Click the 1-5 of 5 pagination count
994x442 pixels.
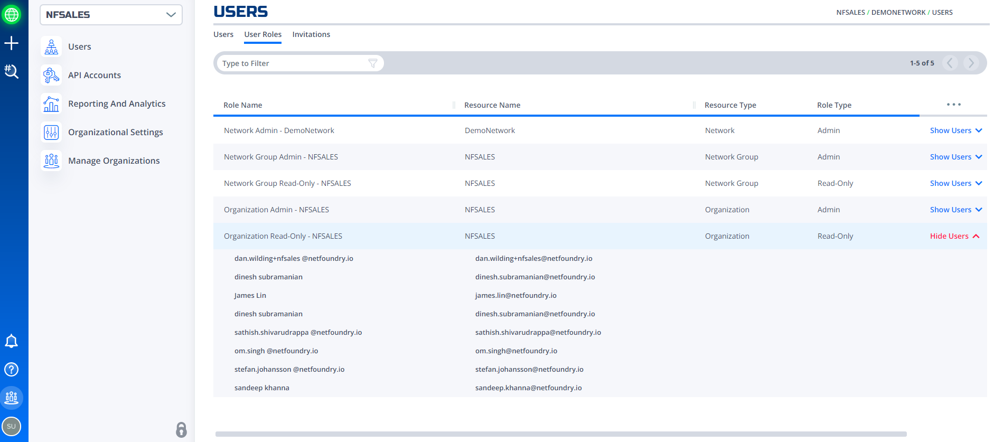coord(922,63)
